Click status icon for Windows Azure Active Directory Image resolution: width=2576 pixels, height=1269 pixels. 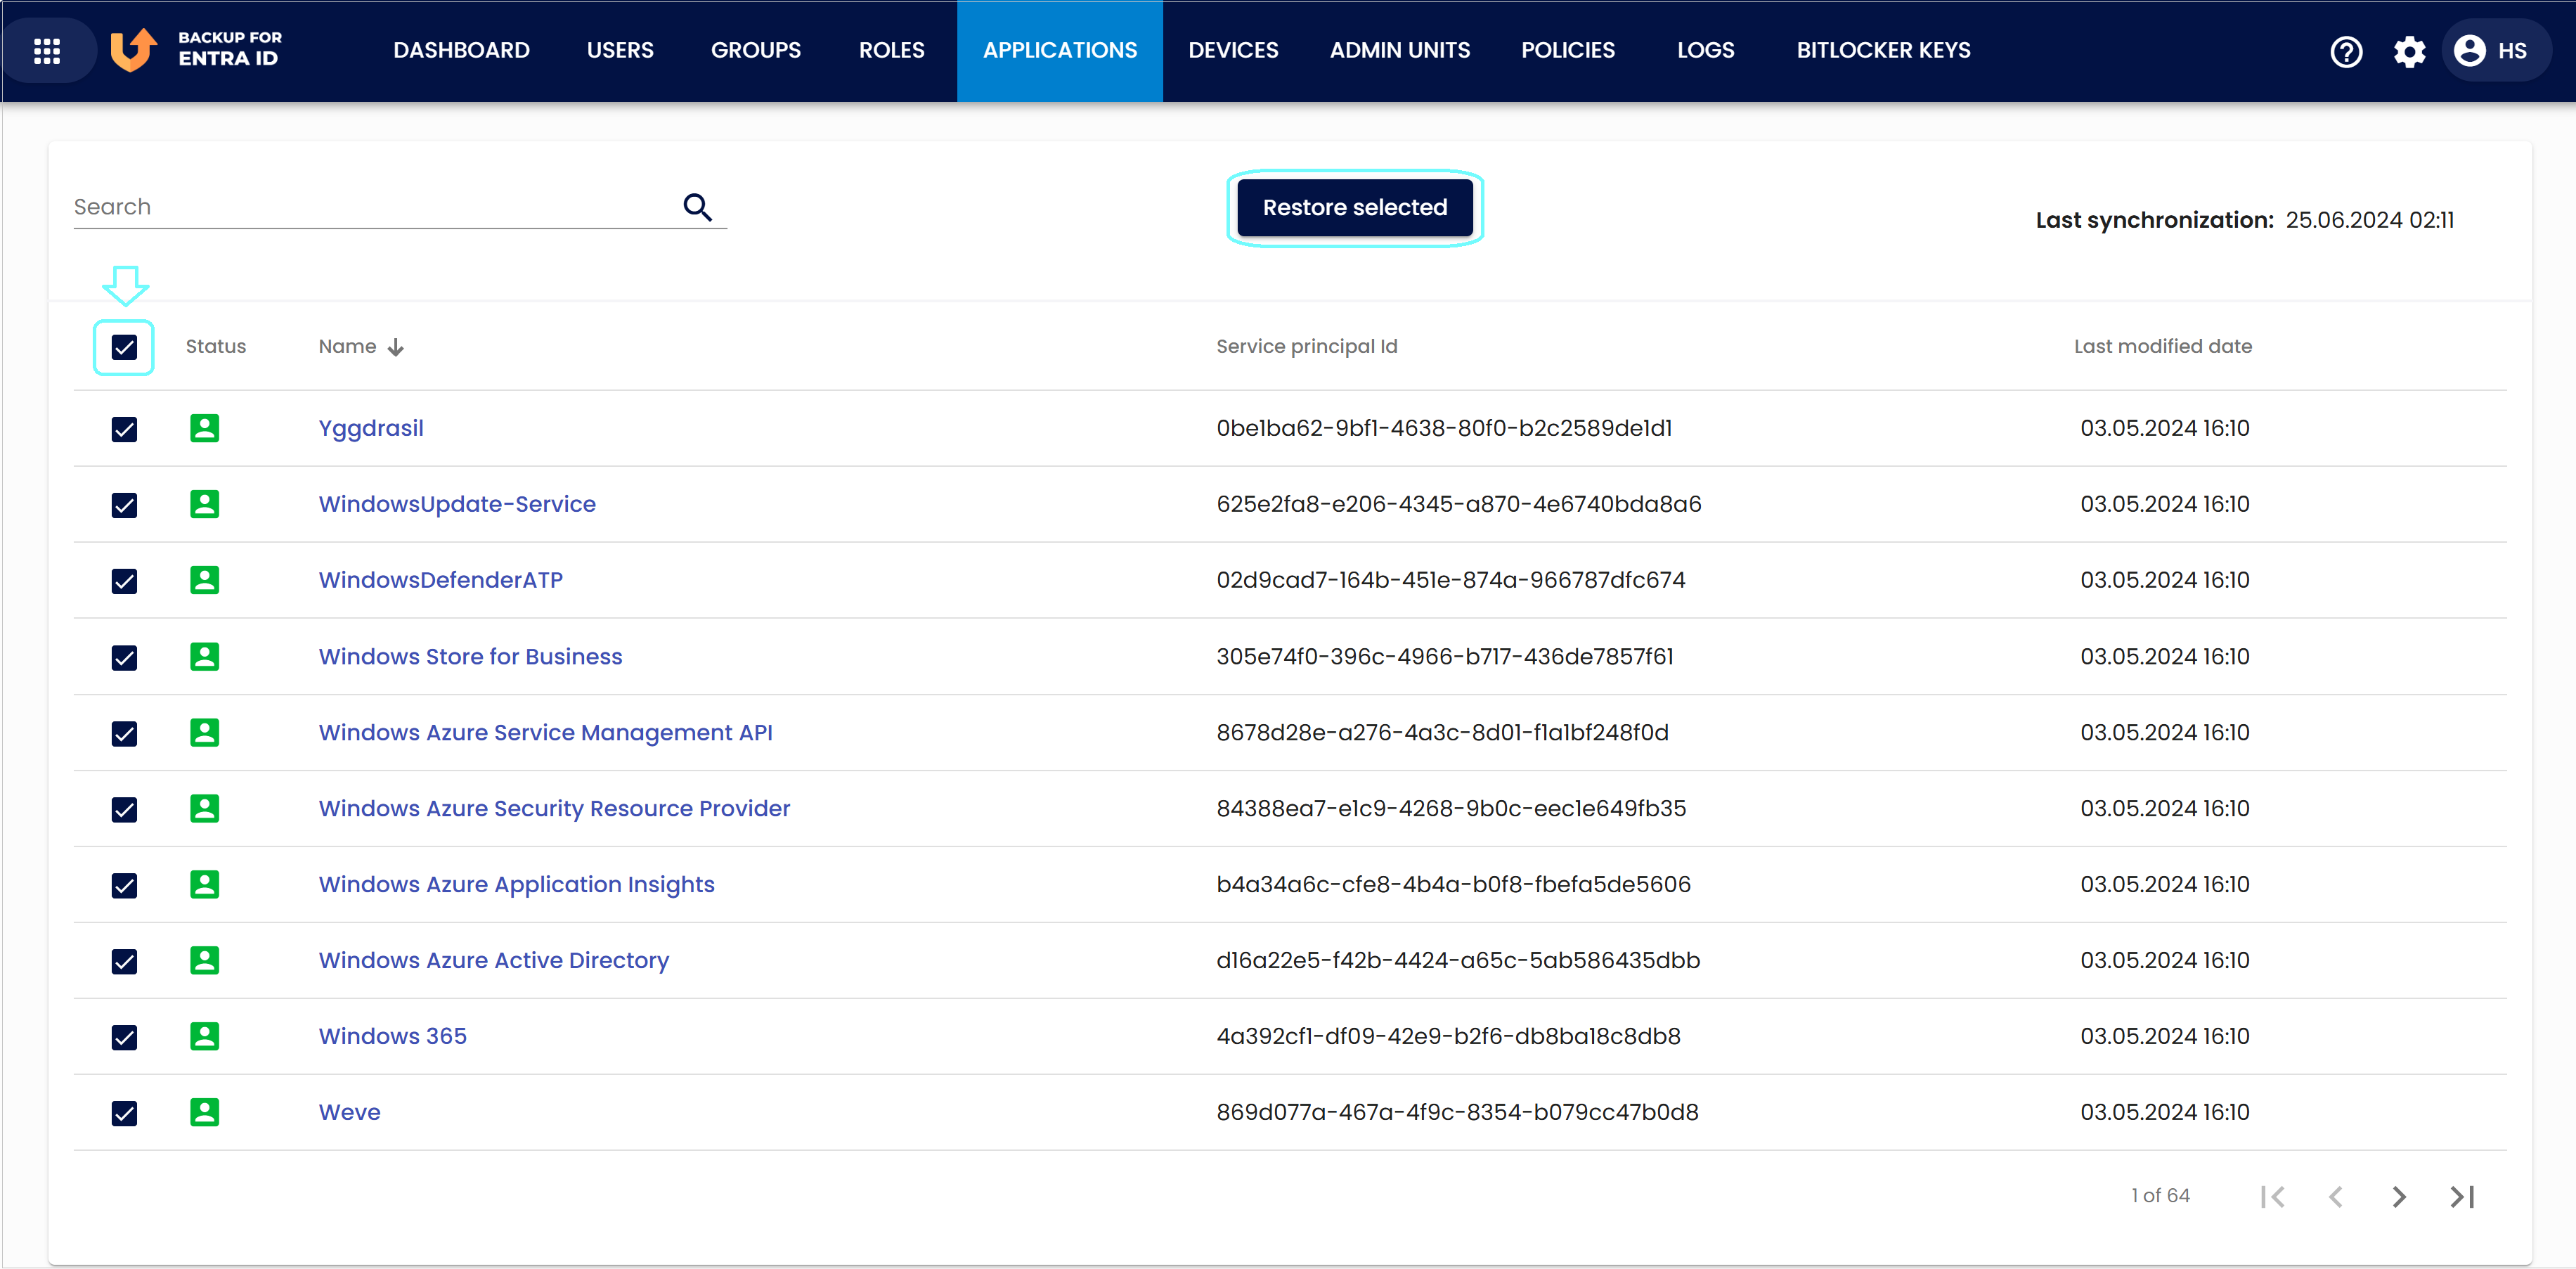(204, 960)
